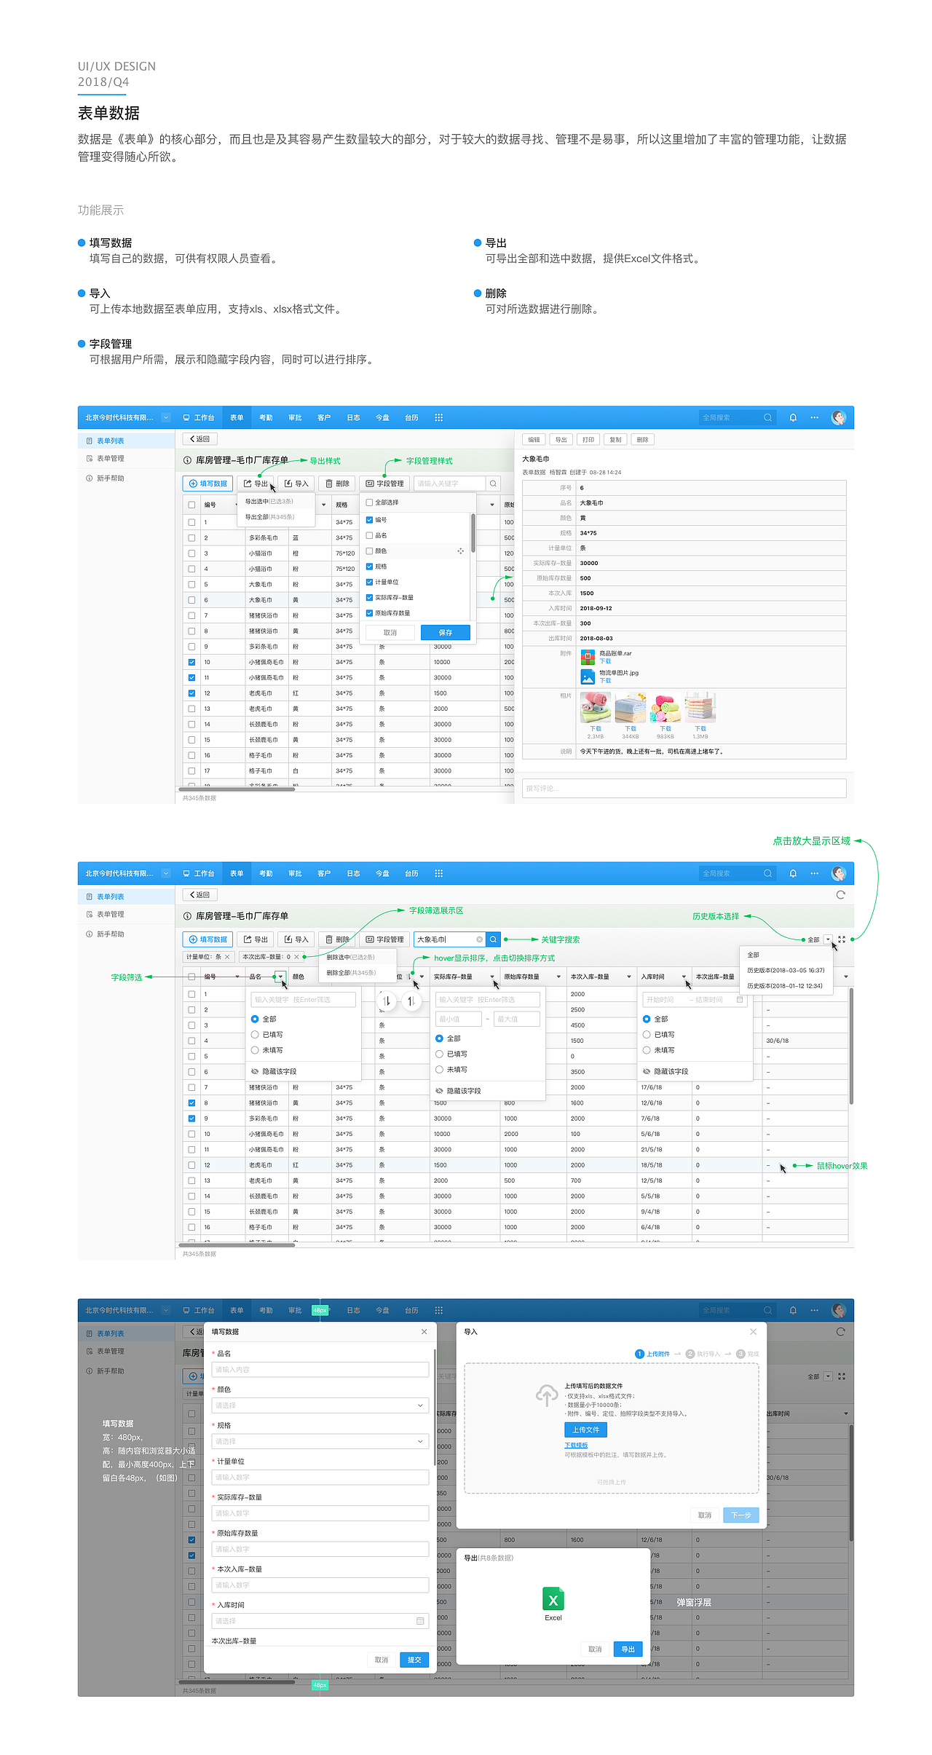
Task: Uncheck 实际库存-数量 in field list
Action: click(x=370, y=598)
